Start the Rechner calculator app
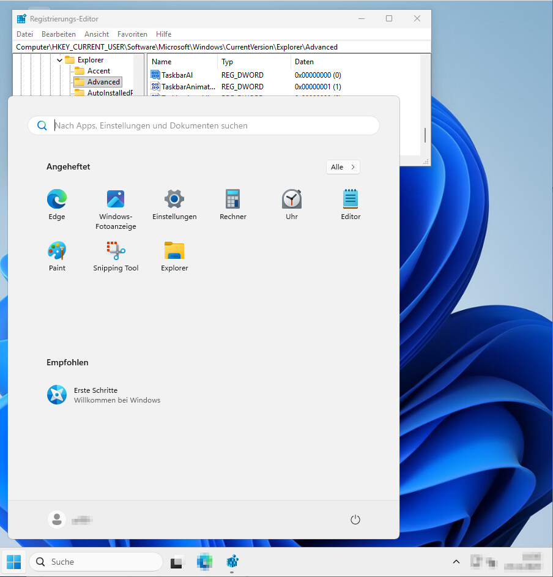The image size is (553, 577). [x=233, y=199]
